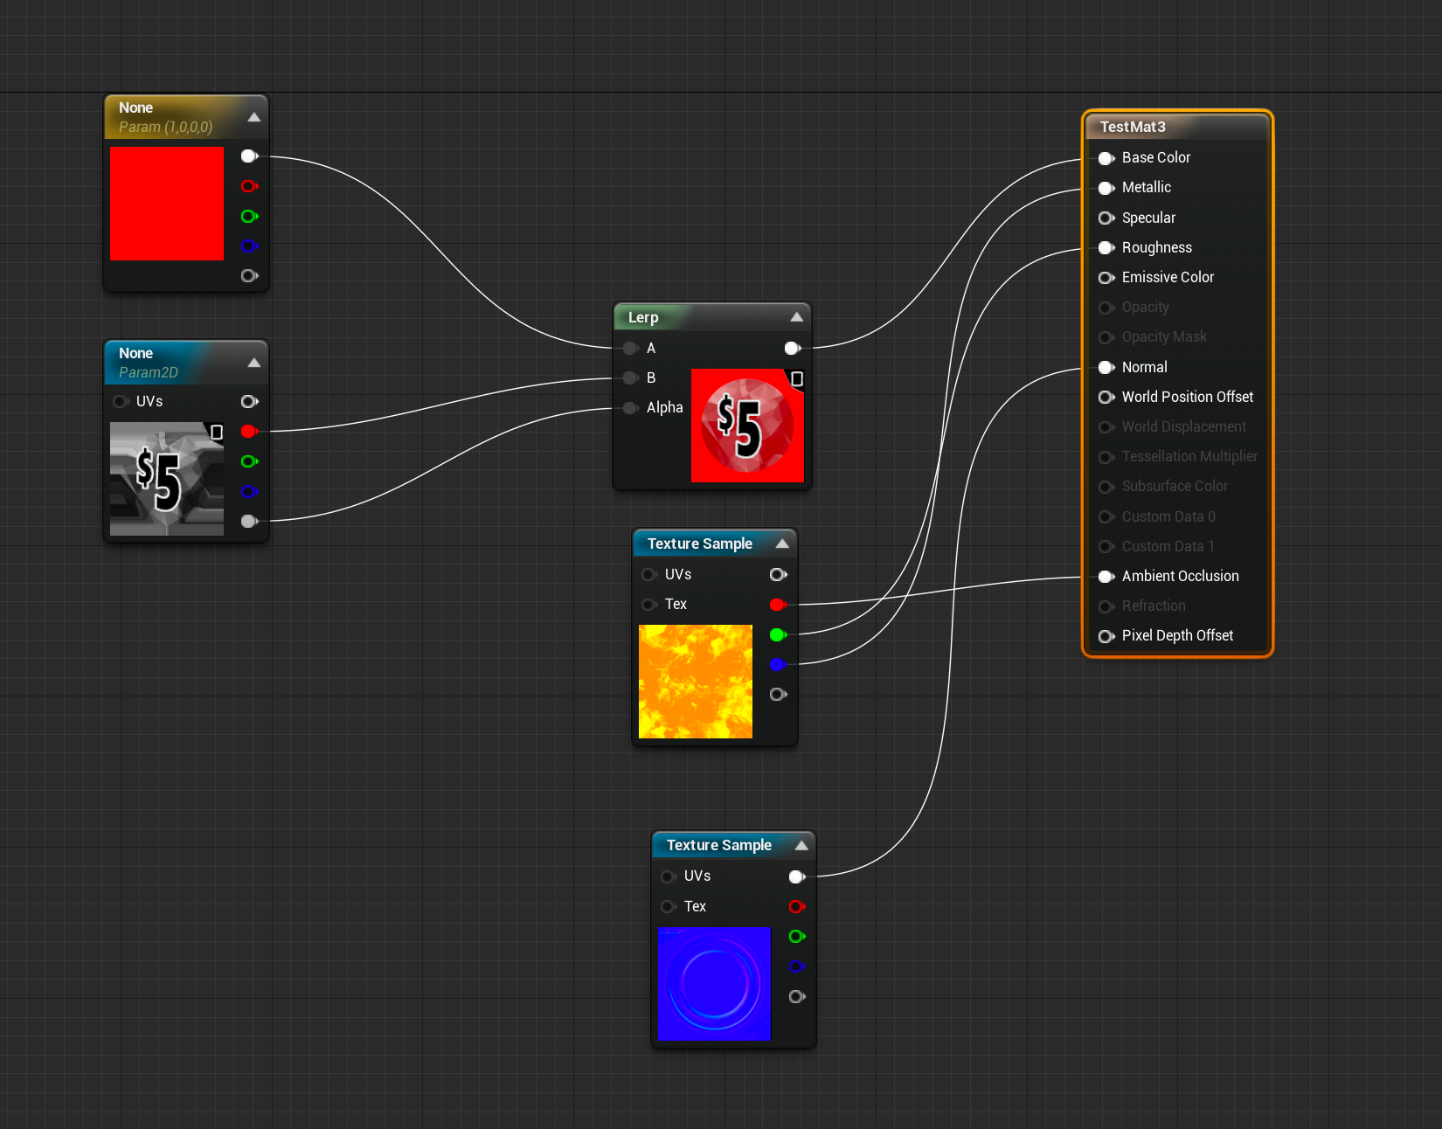Viewport: 1442px width, 1129px height.
Task: Click the Param2D subtitle text
Action: (149, 373)
